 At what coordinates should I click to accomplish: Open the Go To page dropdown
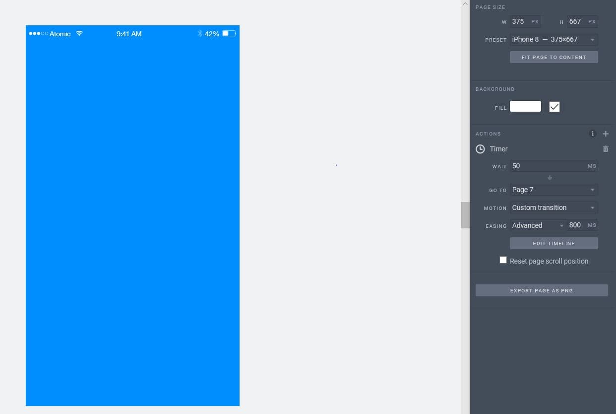pos(554,190)
